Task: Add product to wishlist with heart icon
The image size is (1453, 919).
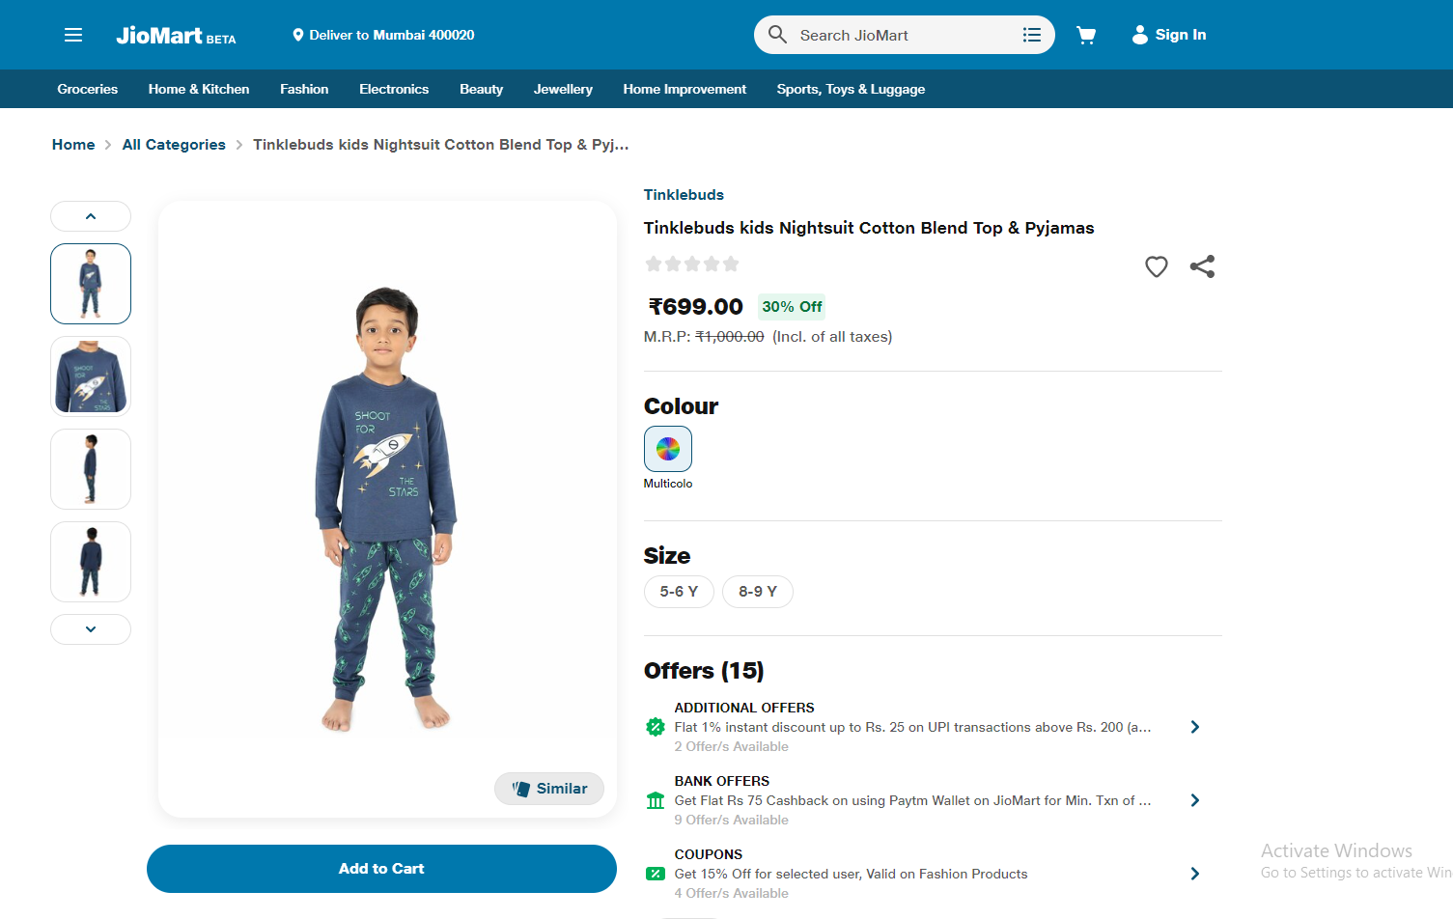Action: (x=1156, y=266)
